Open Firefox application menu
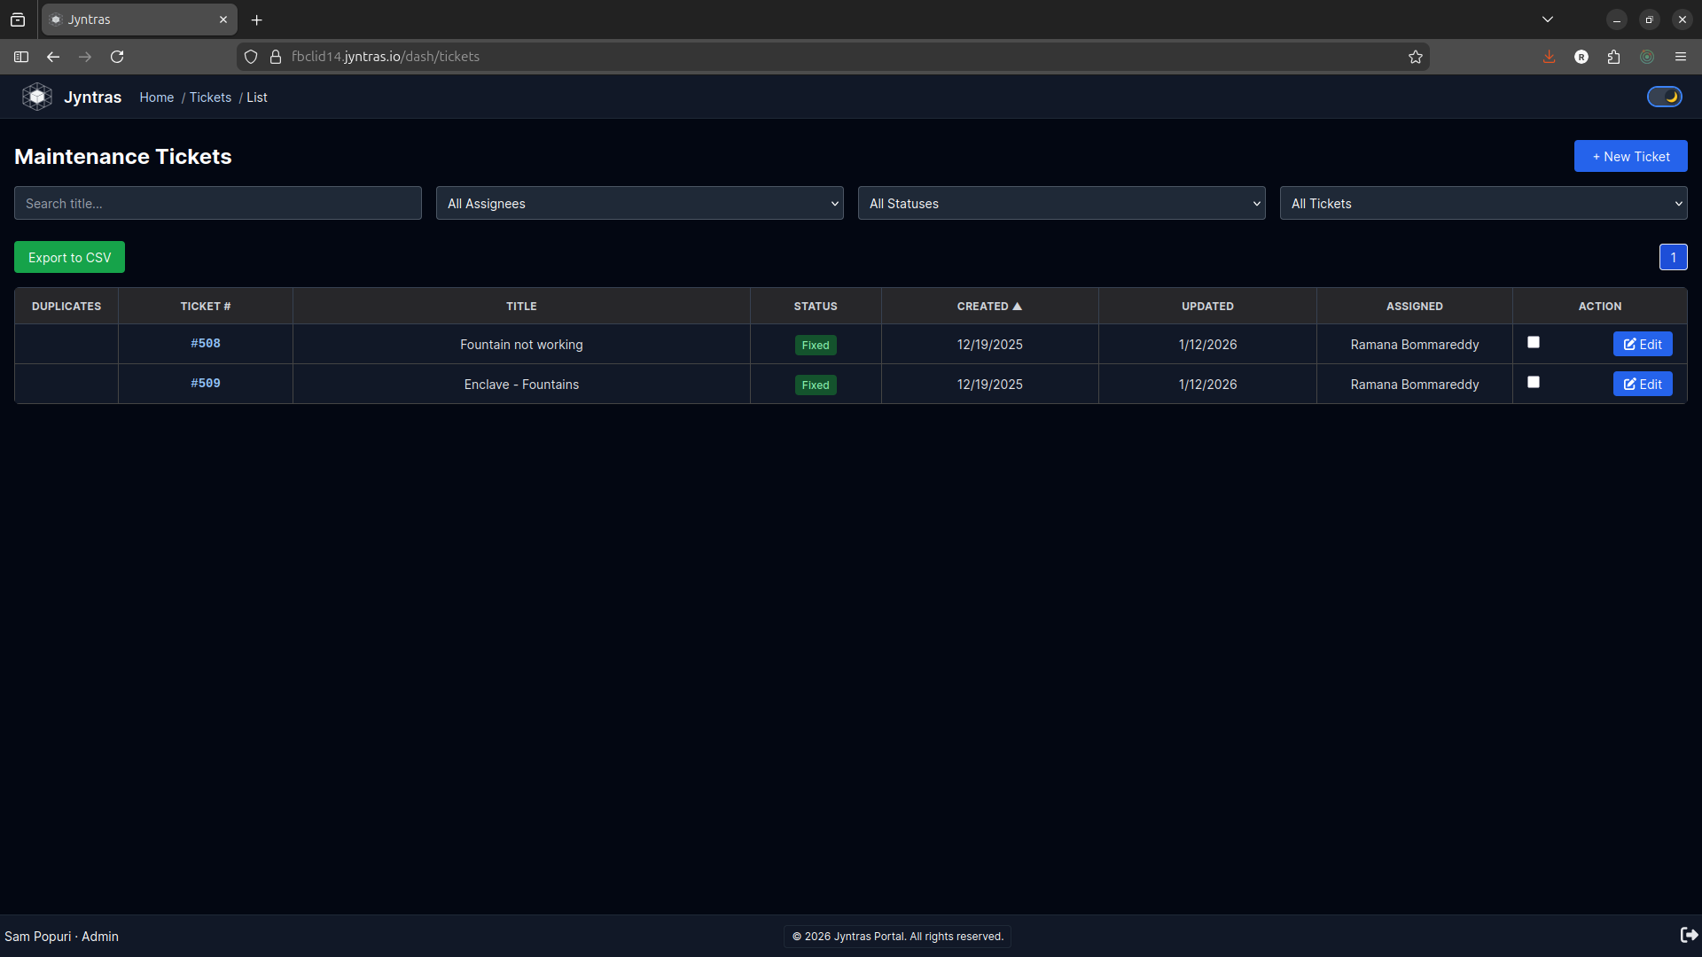1702x957 pixels. click(x=1680, y=57)
